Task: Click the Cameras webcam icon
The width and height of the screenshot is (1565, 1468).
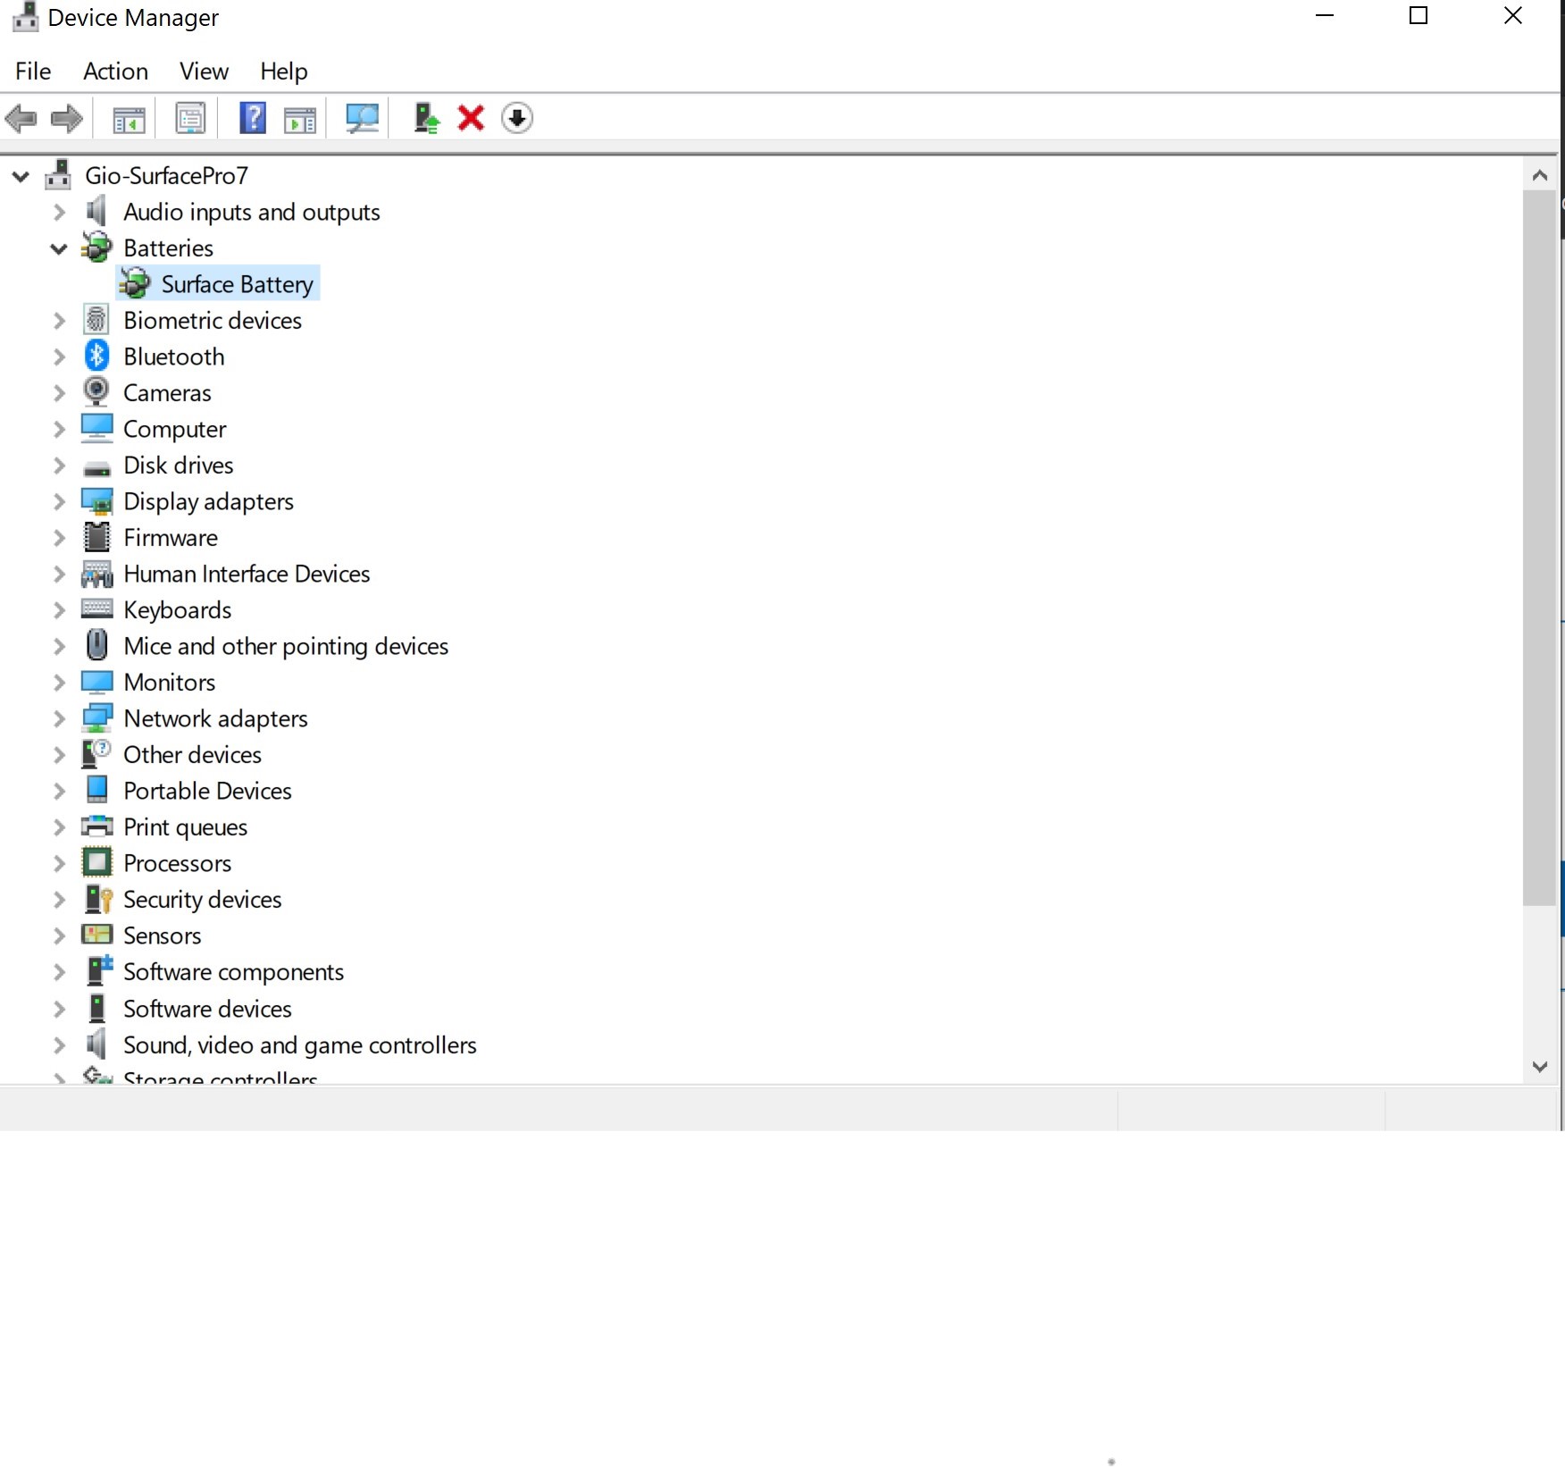Action: 96,392
